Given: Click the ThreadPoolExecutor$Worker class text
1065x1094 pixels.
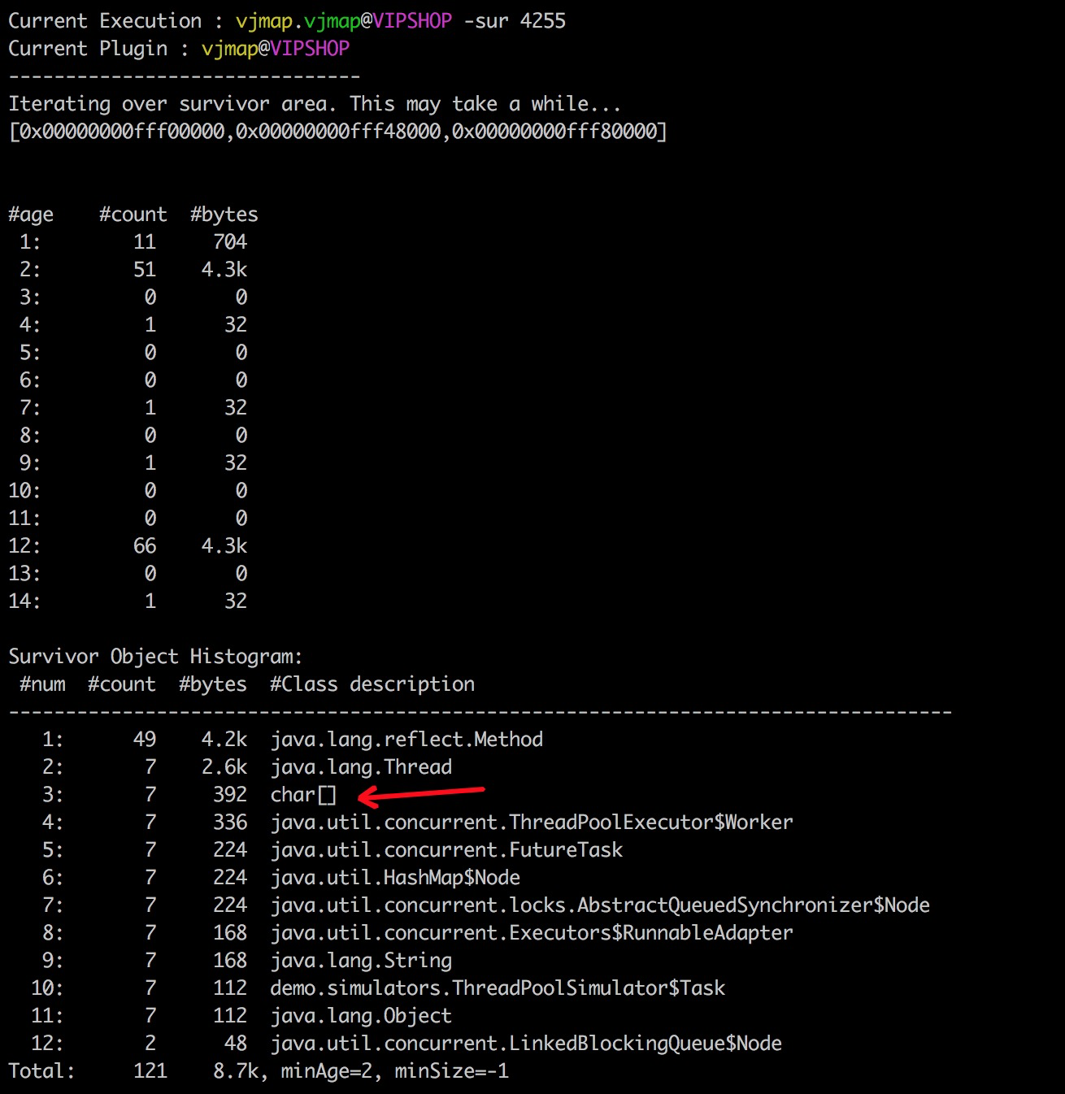Looking at the screenshot, I should click(x=532, y=823).
